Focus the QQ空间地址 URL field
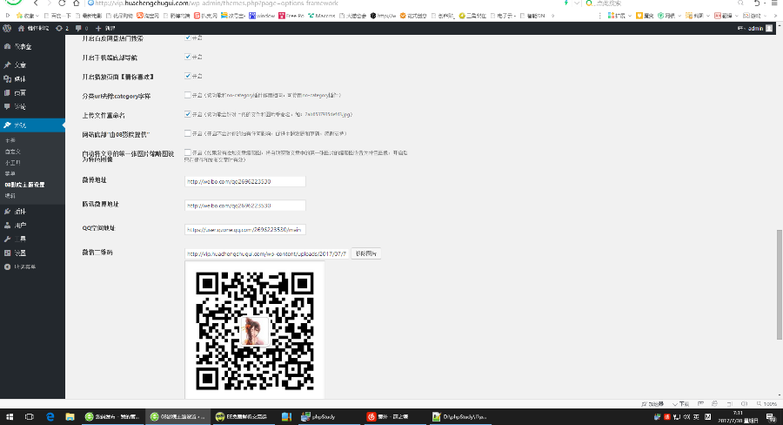 click(245, 230)
